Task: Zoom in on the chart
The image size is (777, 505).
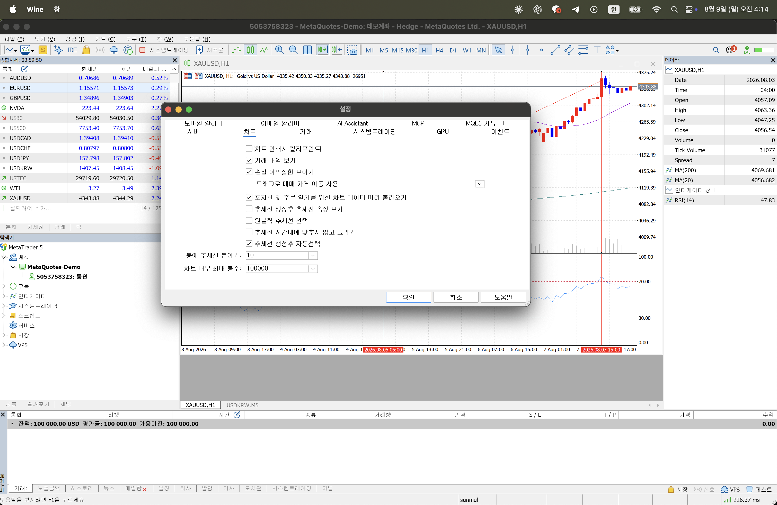Action: 279,50
